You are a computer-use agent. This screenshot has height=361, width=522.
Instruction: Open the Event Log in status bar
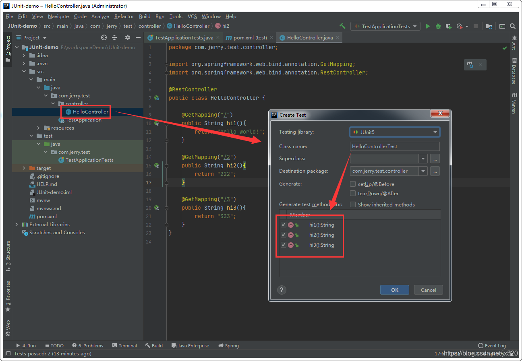coord(492,346)
